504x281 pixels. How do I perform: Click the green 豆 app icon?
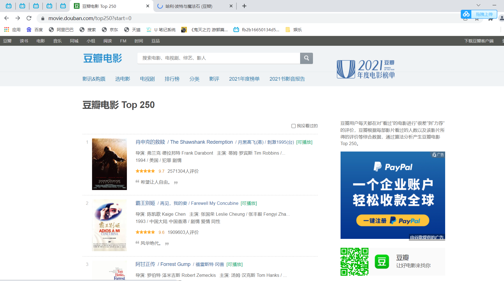[382, 262]
